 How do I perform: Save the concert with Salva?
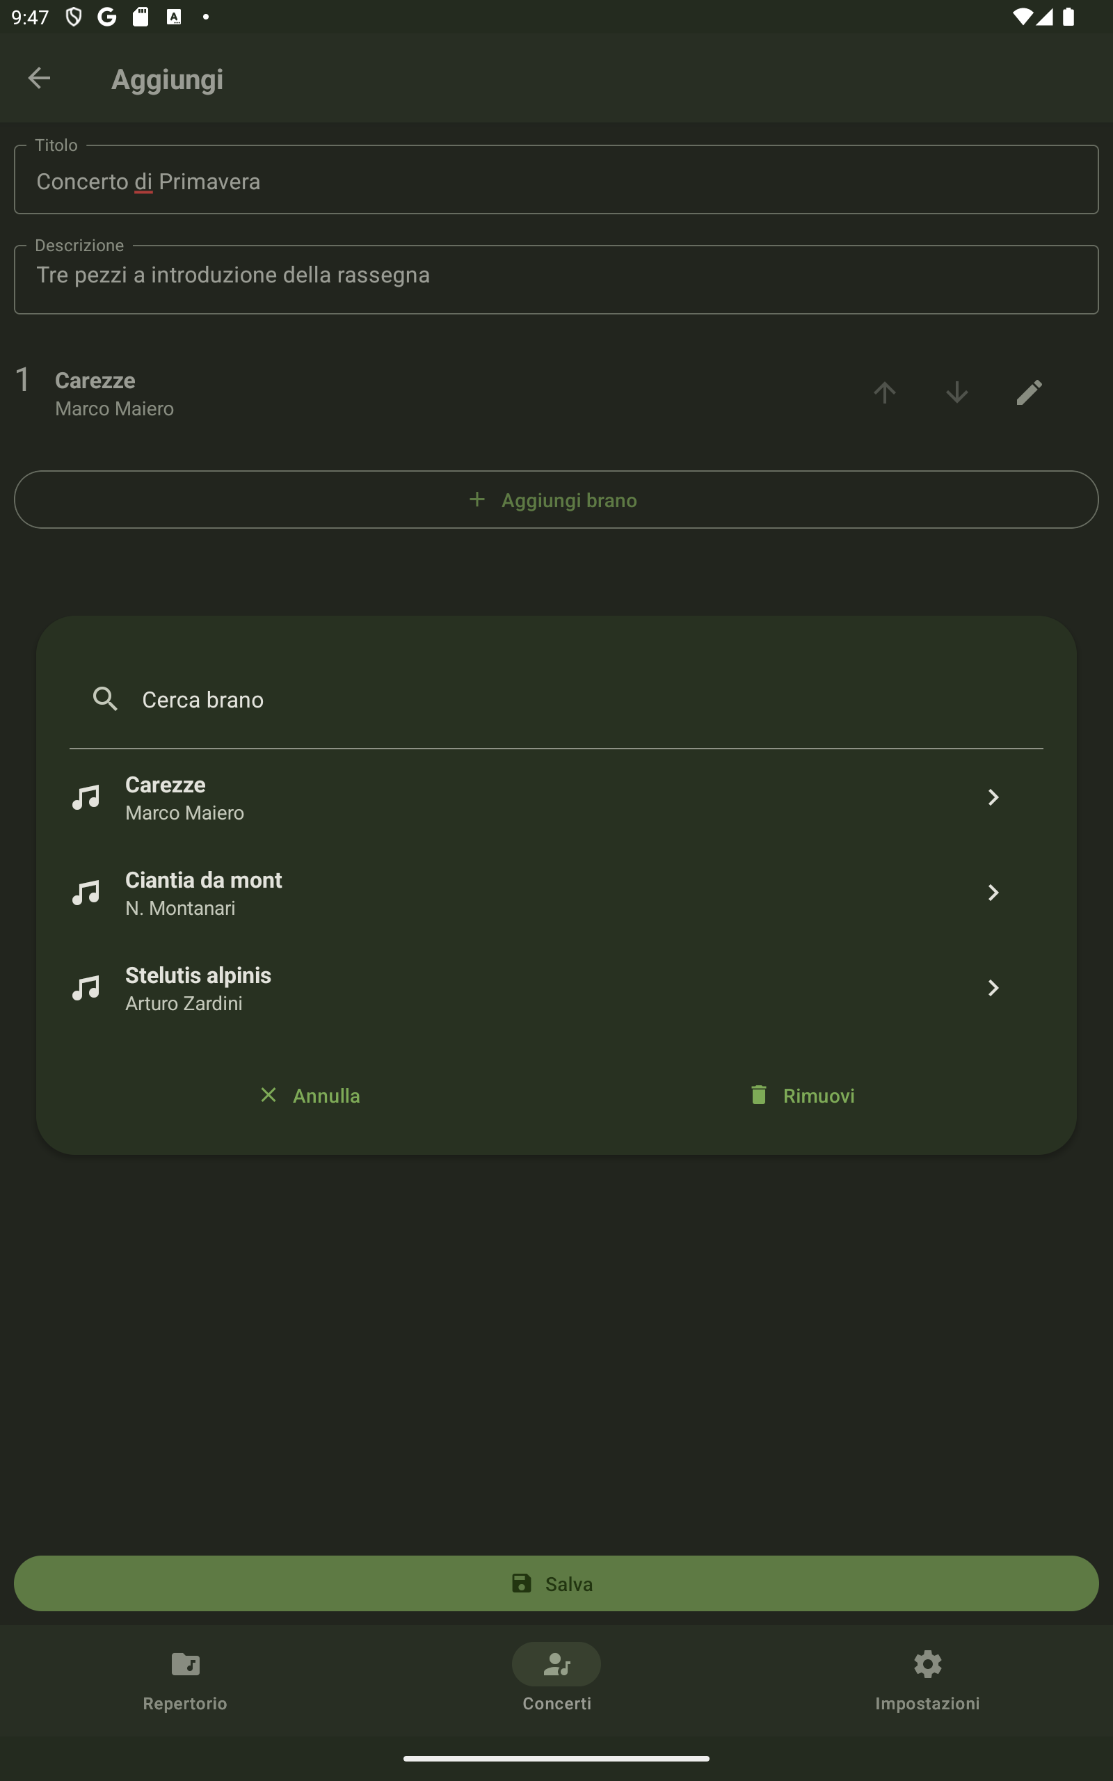[x=556, y=1583]
